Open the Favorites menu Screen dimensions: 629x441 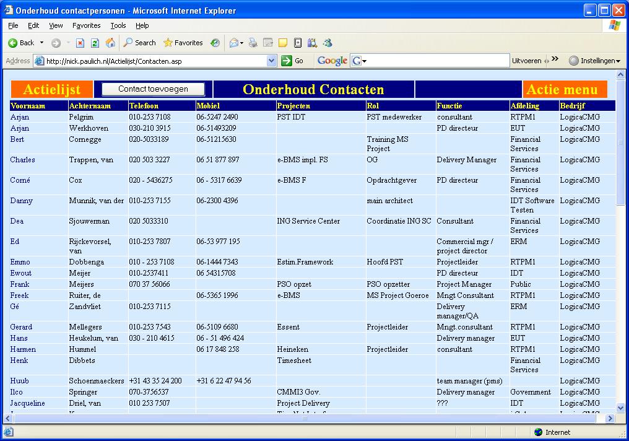click(86, 25)
